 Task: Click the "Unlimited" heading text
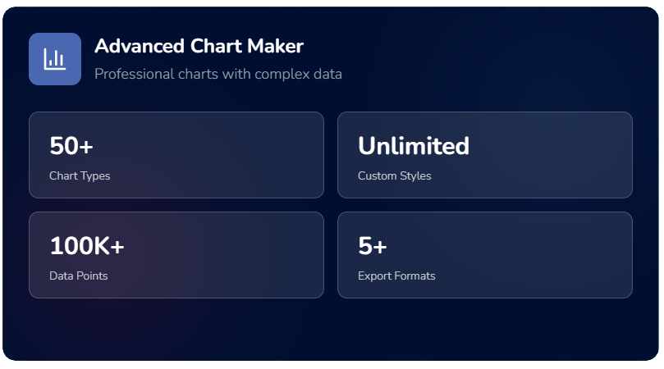[414, 146]
